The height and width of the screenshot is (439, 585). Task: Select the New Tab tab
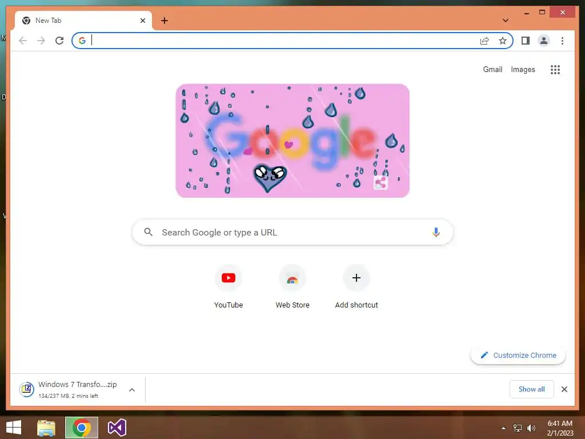click(83, 21)
